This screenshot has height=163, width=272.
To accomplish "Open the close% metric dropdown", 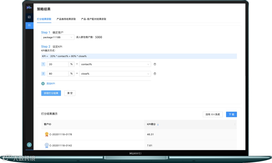I will pyautogui.click(x=115, y=74).
